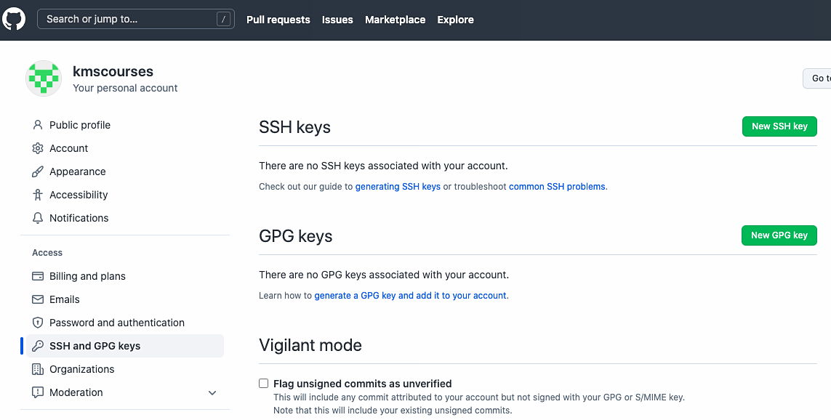Click the kmscourses profile avatar
831x420 pixels.
pos(44,78)
